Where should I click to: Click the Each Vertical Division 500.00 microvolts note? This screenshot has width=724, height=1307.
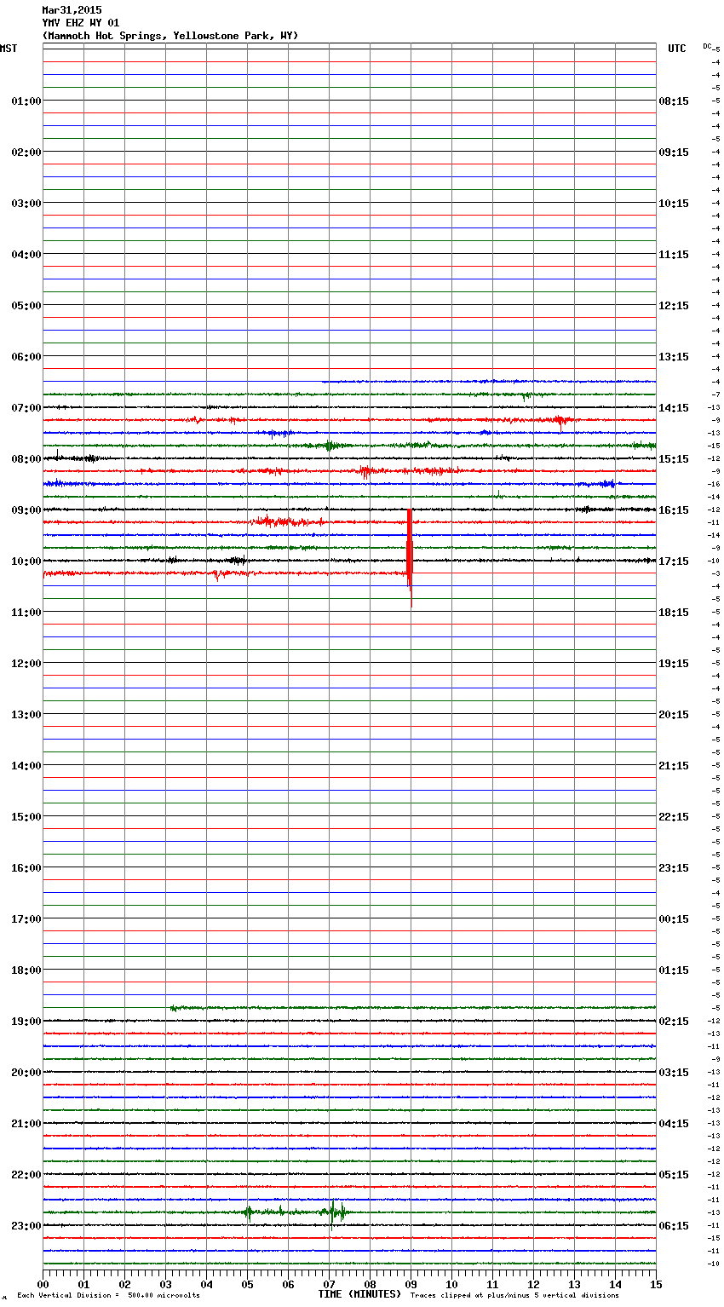108,1296
